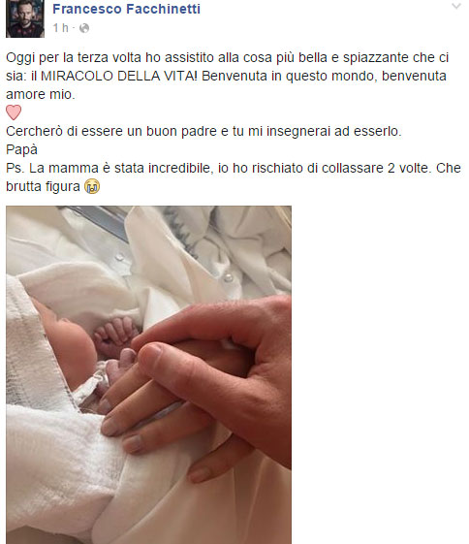The width and height of the screenshot is (469, 544).
Task: Click the pearl button on white garment
Action: [x=228, y=277]
